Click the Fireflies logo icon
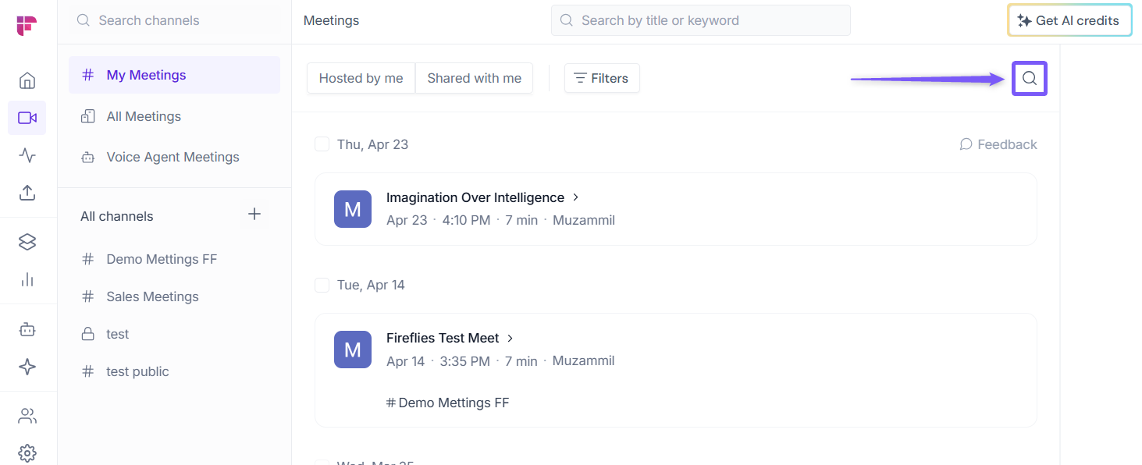1142x465 pixels. 27,25
